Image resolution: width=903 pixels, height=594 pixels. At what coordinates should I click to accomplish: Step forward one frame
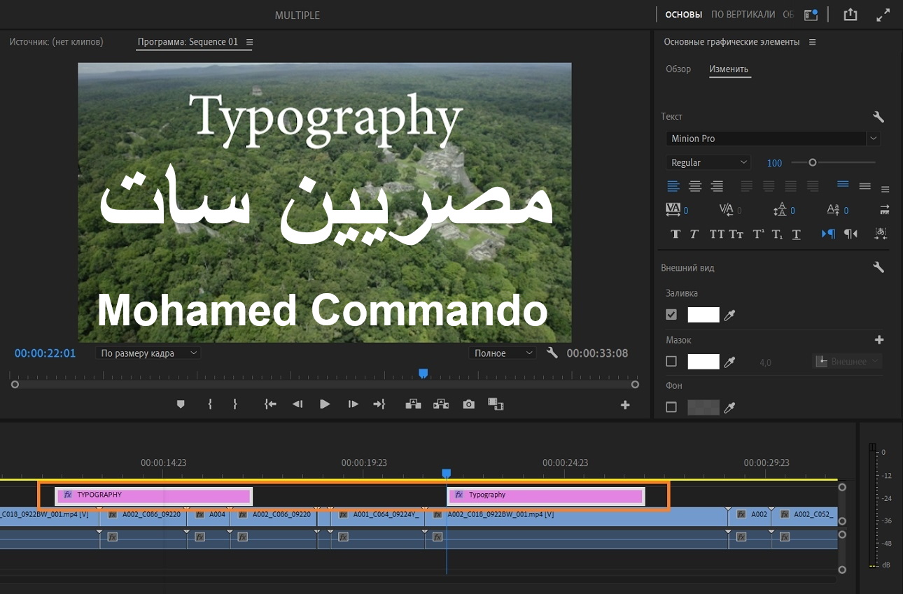[x=353, y=404]
